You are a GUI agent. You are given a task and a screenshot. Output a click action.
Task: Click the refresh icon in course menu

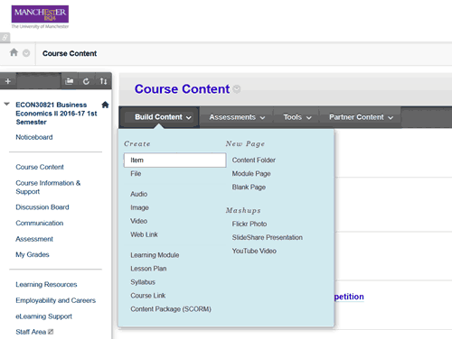click(x=86, y=81)
